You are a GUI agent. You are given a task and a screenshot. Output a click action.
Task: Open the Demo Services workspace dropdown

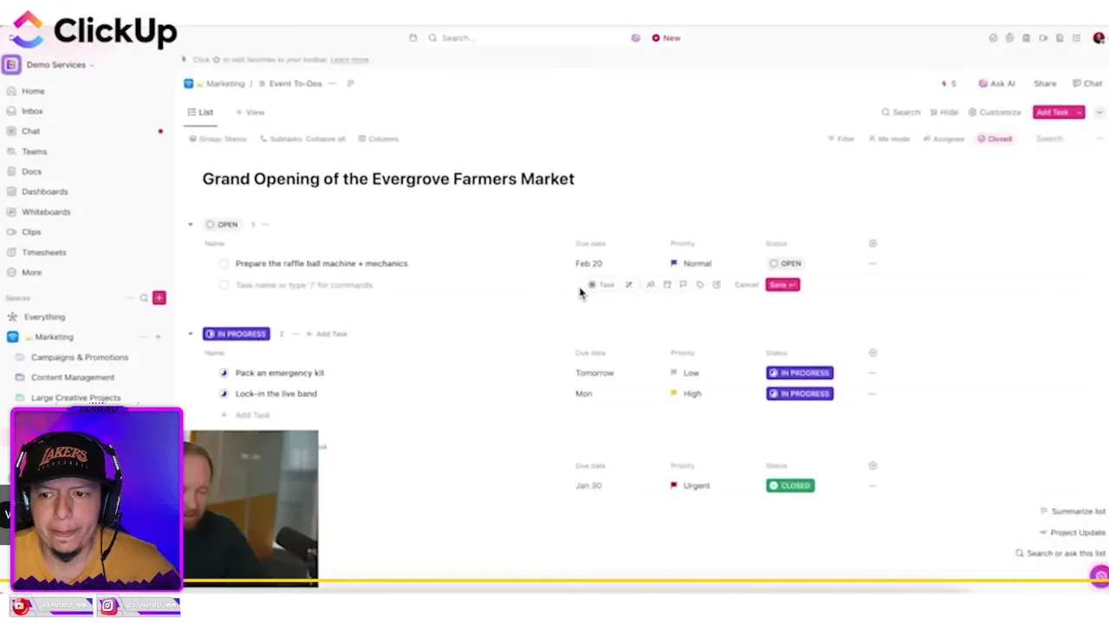(59, 65)
